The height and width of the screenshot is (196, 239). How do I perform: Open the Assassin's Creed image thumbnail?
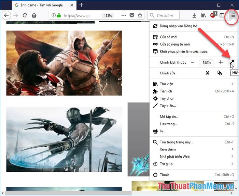click(64, 63)
